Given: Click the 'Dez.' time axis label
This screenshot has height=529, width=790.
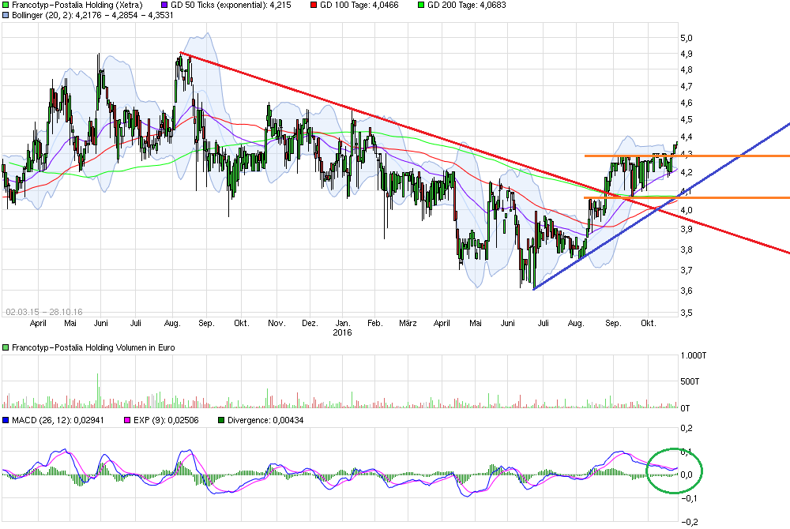Looking at the screenshot, I should pyautogui.click(x=310, y=323).
